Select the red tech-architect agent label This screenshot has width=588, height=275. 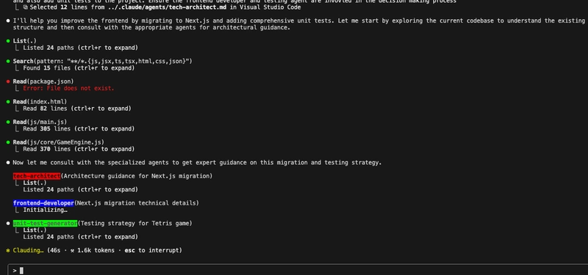coord(36,176)
